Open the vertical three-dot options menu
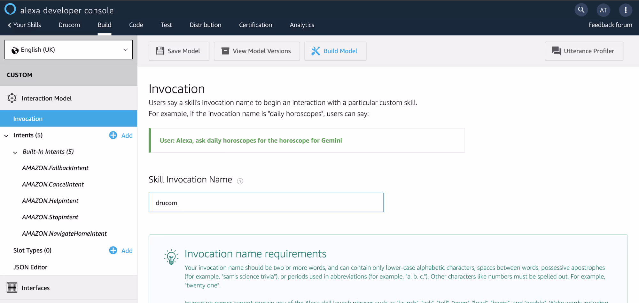Image resolution: width=639 pixels, height=303 pixels. coord(626,10)
